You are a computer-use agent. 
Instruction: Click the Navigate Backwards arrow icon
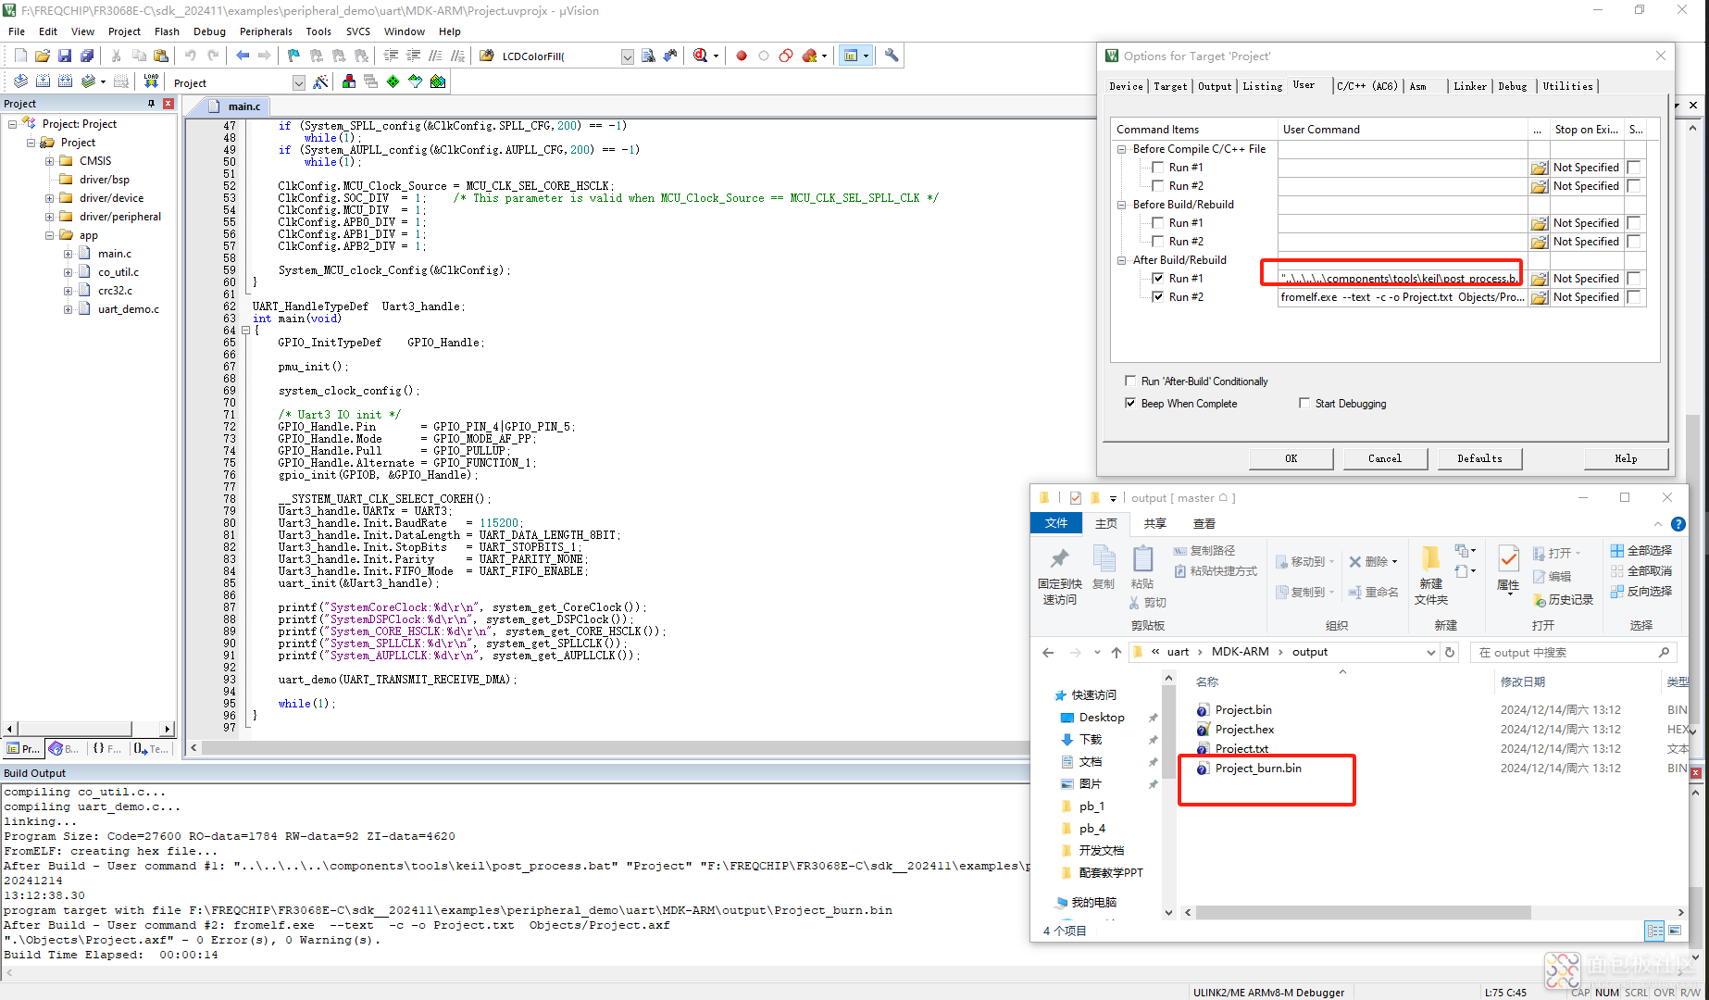tap(243, 56)
